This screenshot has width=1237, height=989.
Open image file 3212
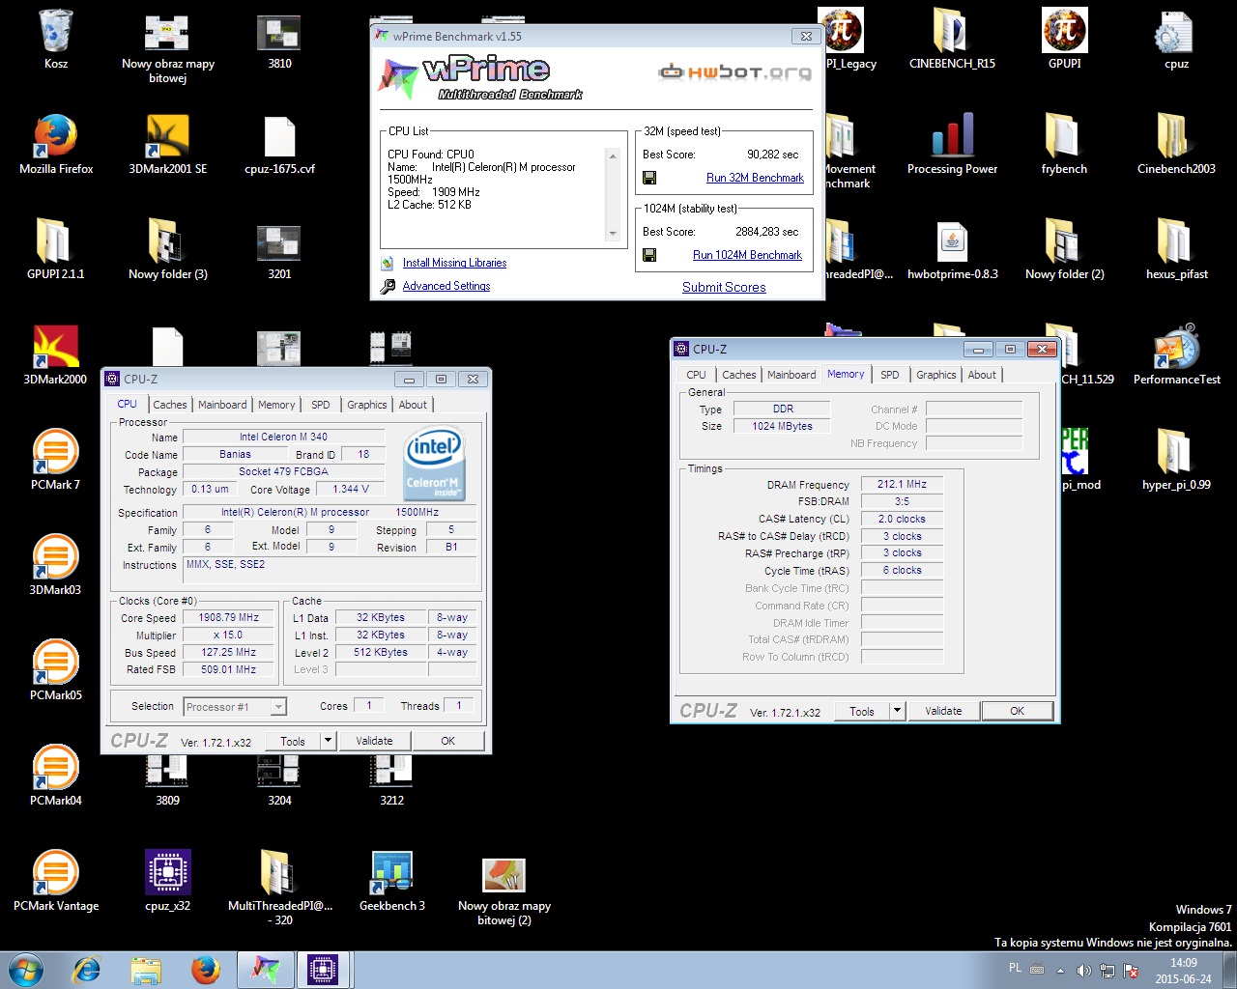point(391,778)
